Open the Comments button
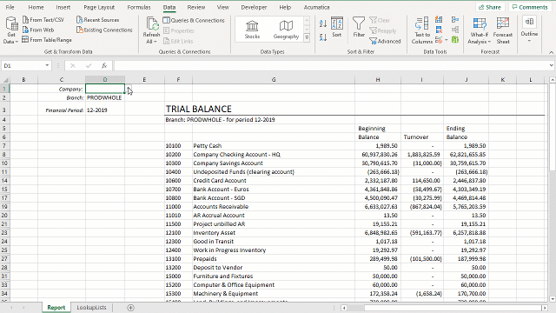This screenshot has height=313, width=556. [530, 7]
